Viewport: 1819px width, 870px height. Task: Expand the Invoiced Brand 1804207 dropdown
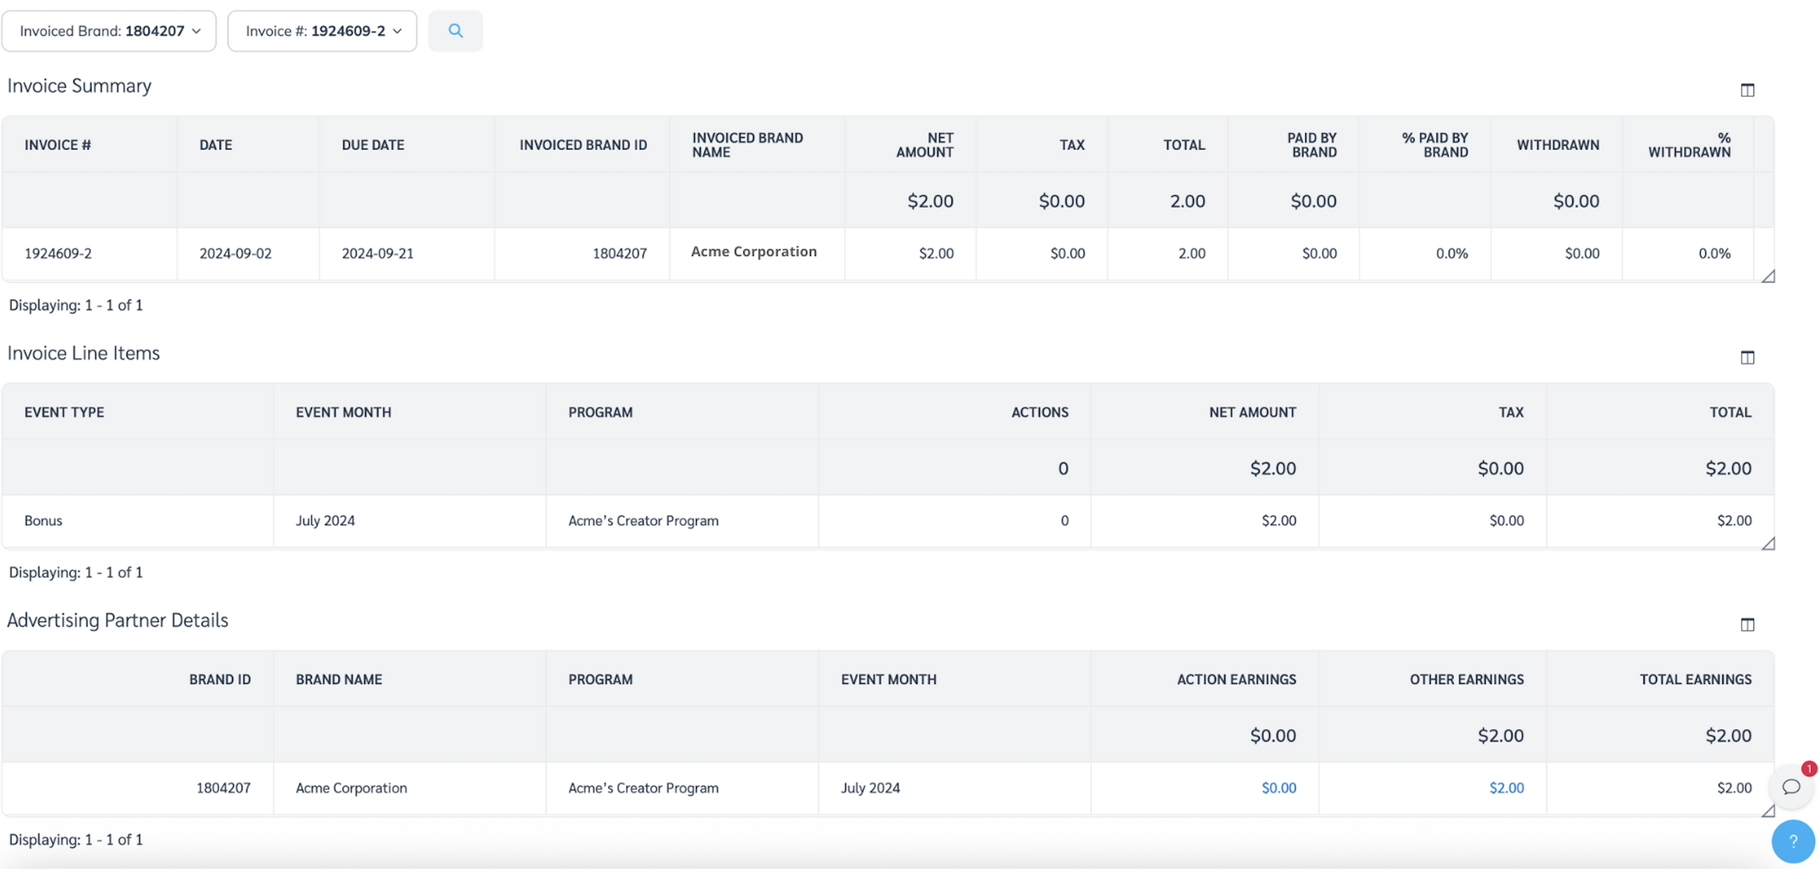pyautogui.click(x=110, y=31)
